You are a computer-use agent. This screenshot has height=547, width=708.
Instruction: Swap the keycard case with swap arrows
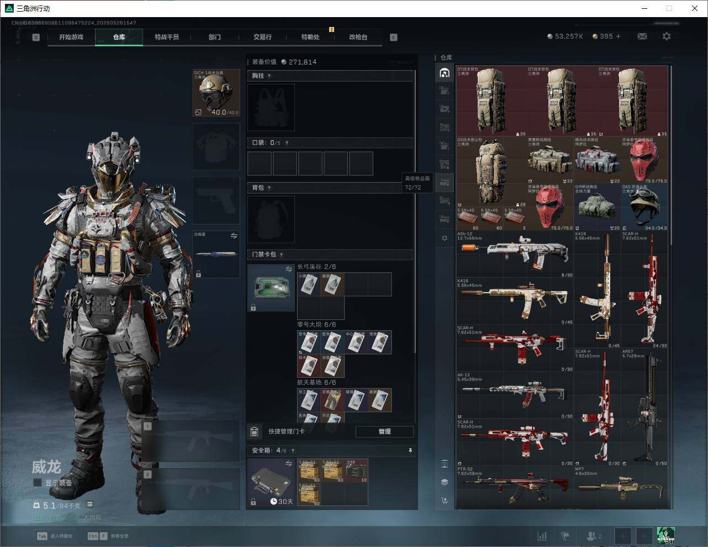288,269
